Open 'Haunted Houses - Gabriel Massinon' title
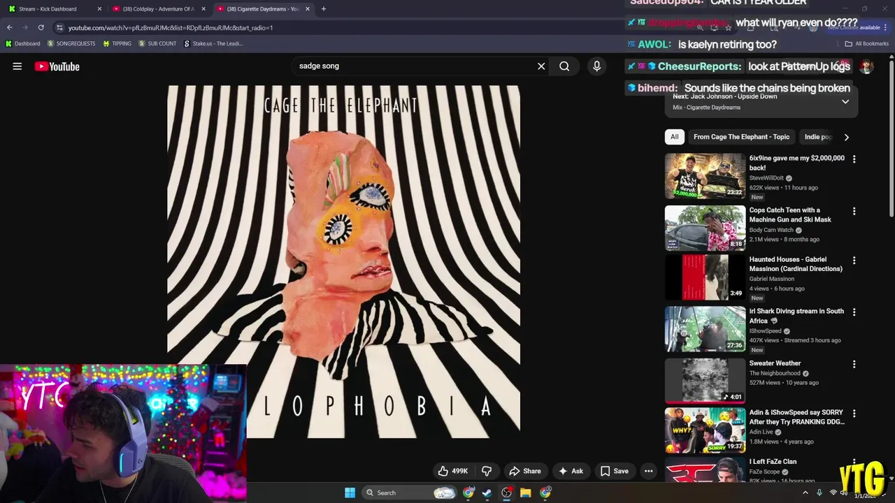The width and height of the screenshot is (895, 503). [796, 264]
